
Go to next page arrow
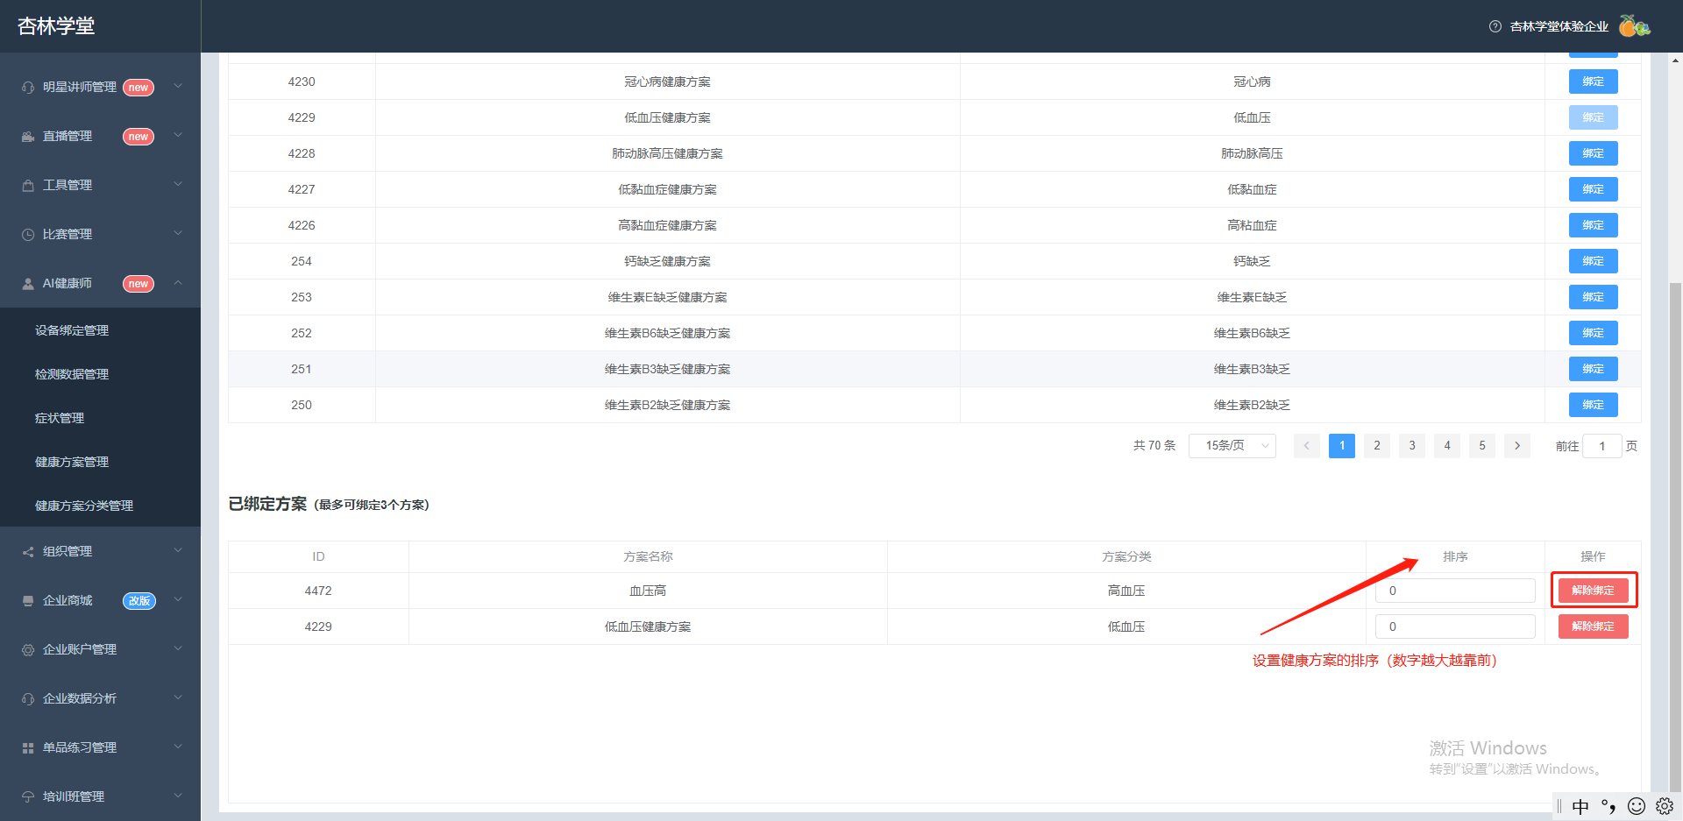[1517, 446]
